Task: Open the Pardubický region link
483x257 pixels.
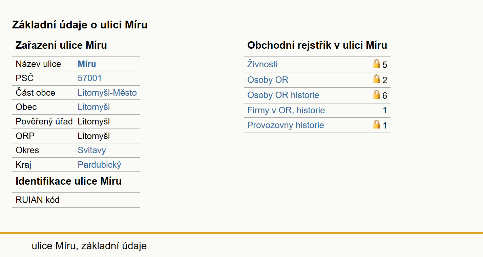Action: (99, 165)
